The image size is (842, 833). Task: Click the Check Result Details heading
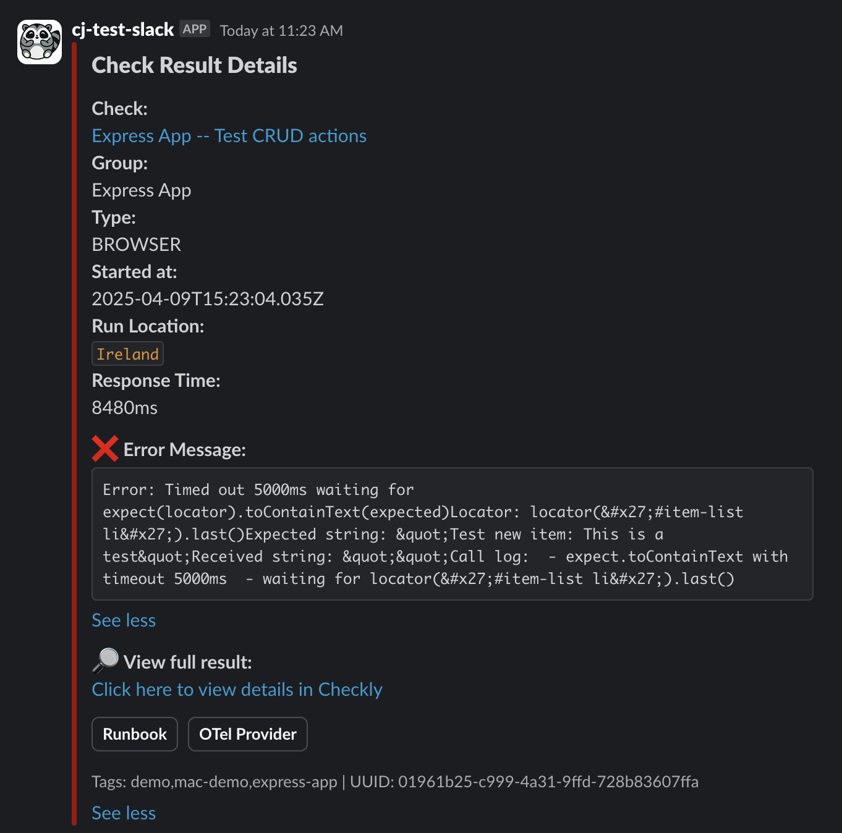point(194,65)
